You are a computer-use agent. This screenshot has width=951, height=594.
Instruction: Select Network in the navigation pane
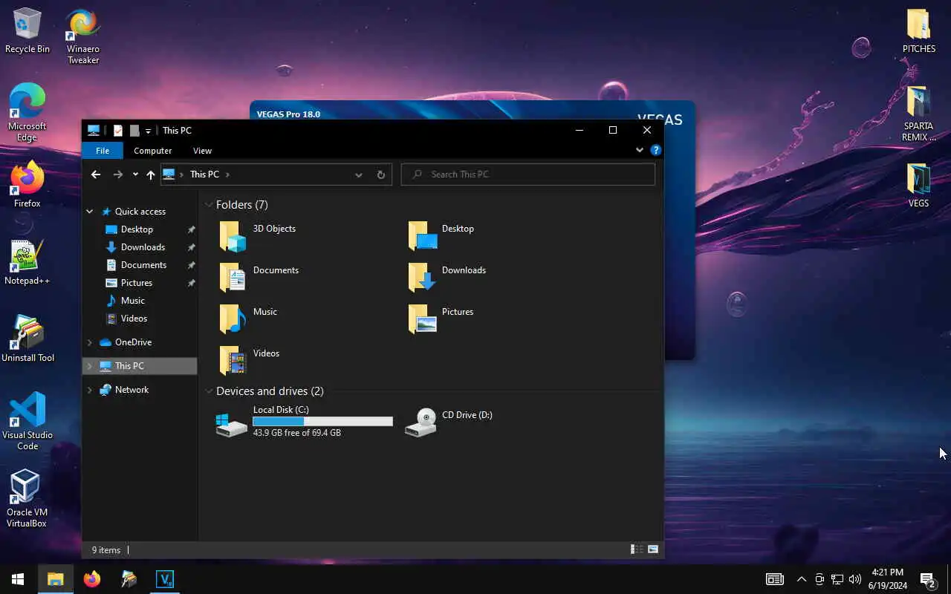124,390
